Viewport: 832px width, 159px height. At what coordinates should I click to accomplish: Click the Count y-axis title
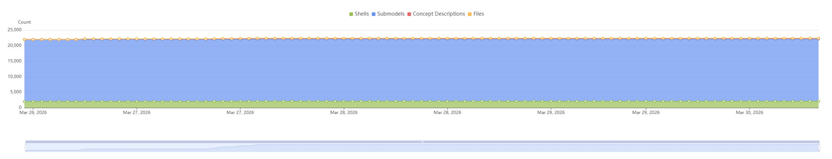tap(24, 22)
